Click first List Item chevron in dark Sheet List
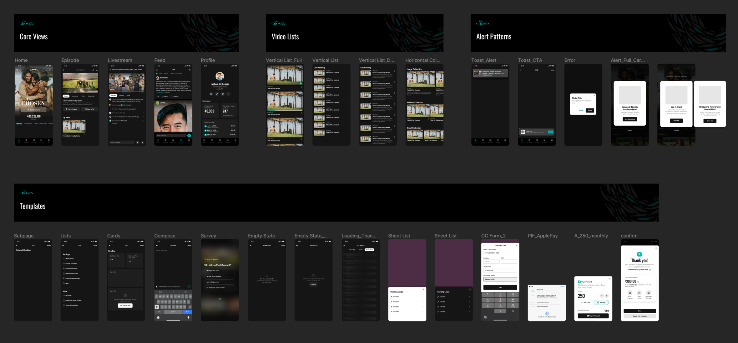 (469, 297)
